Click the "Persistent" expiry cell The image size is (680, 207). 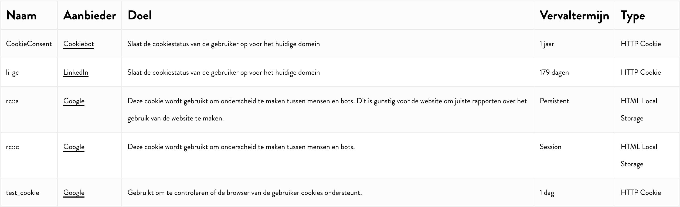pyautogui.click(x=554, y=101)
